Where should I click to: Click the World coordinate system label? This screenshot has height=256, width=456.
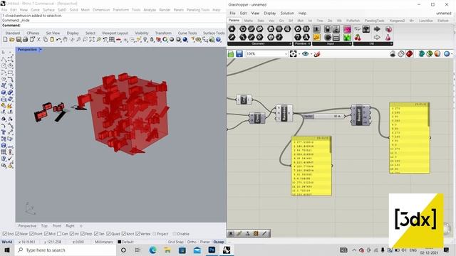pos(7,242)
